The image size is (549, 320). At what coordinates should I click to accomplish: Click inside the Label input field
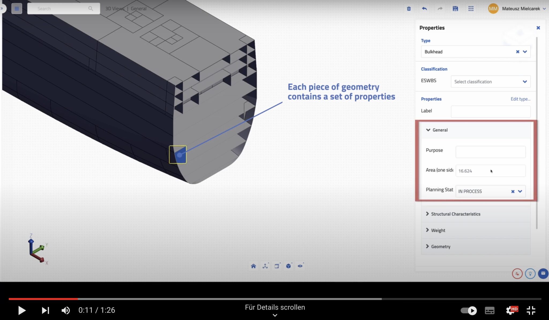click(x=490, y=111)
